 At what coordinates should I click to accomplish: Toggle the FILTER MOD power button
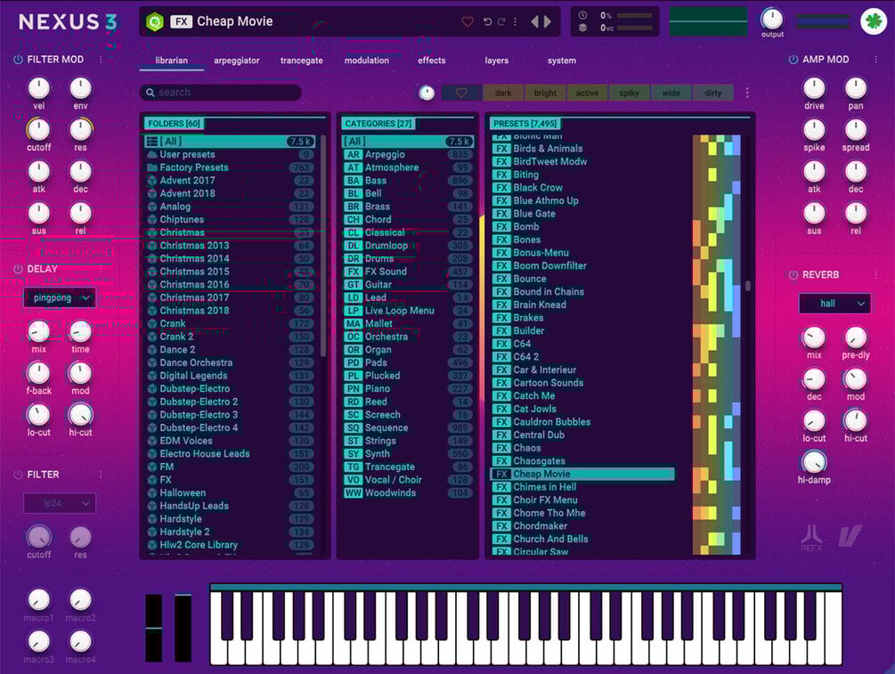[19, 60]
